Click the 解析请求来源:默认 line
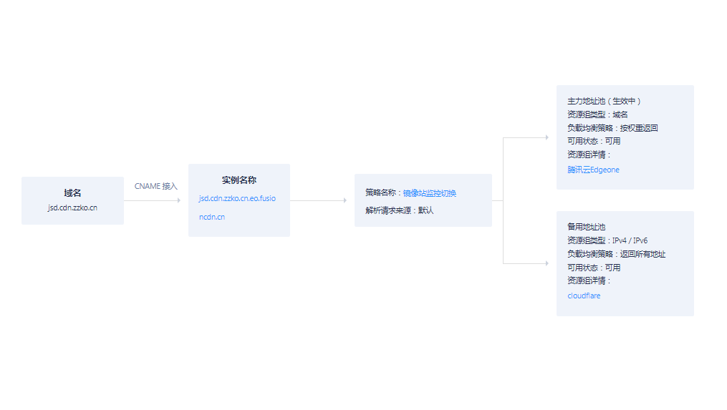The image size is (727, 410). coord(400,210)
